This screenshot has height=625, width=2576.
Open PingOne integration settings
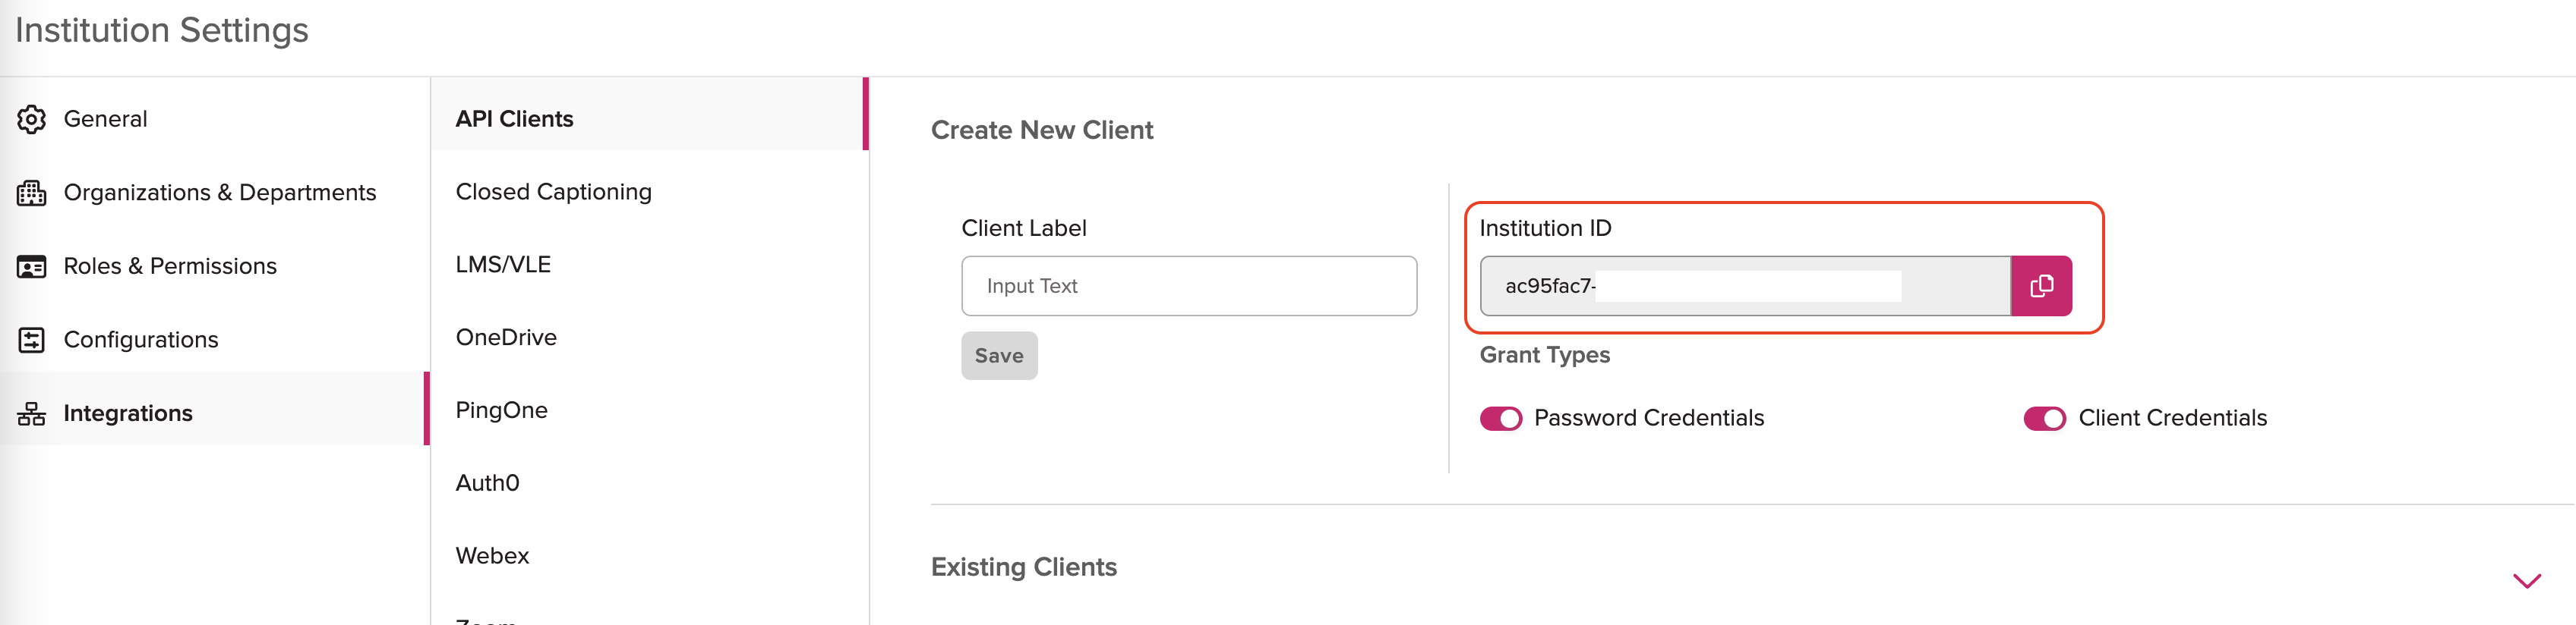[x=501, y=410]
